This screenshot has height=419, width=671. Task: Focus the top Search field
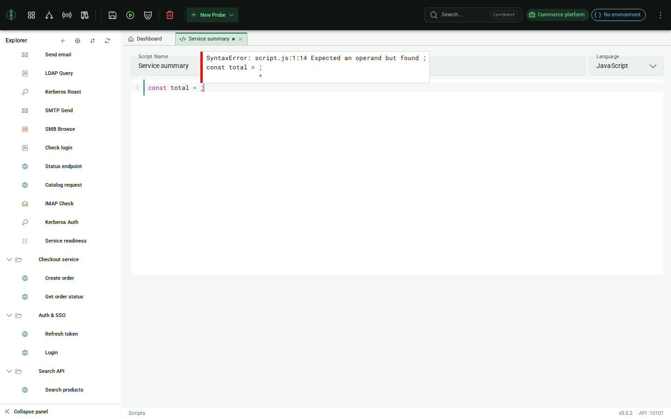473,15
